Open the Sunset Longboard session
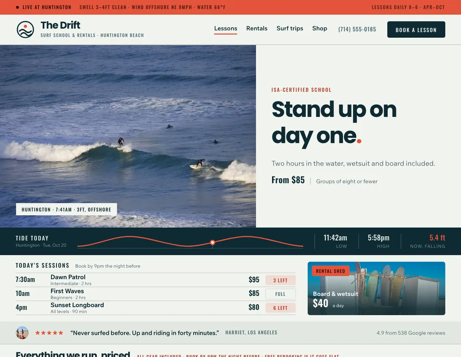461x357 pixels. 155,308
